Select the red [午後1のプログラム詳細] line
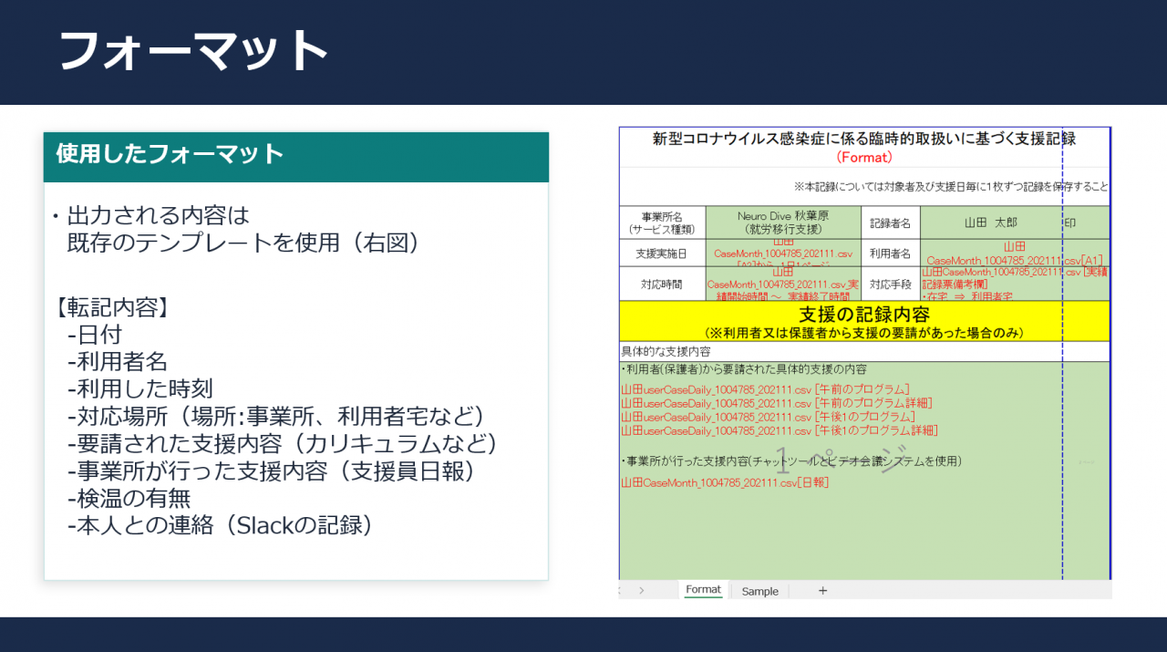This screenshot has width=1167, height=652. coord(780,430)
